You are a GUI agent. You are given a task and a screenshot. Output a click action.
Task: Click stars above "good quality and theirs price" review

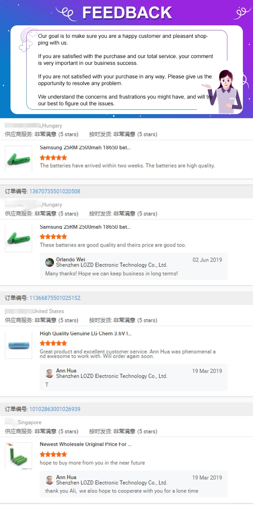coord(53,237)
